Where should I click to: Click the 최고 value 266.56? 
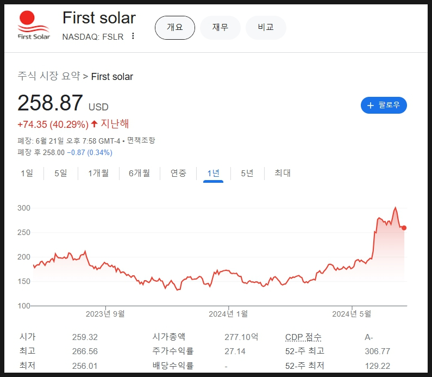85,351
